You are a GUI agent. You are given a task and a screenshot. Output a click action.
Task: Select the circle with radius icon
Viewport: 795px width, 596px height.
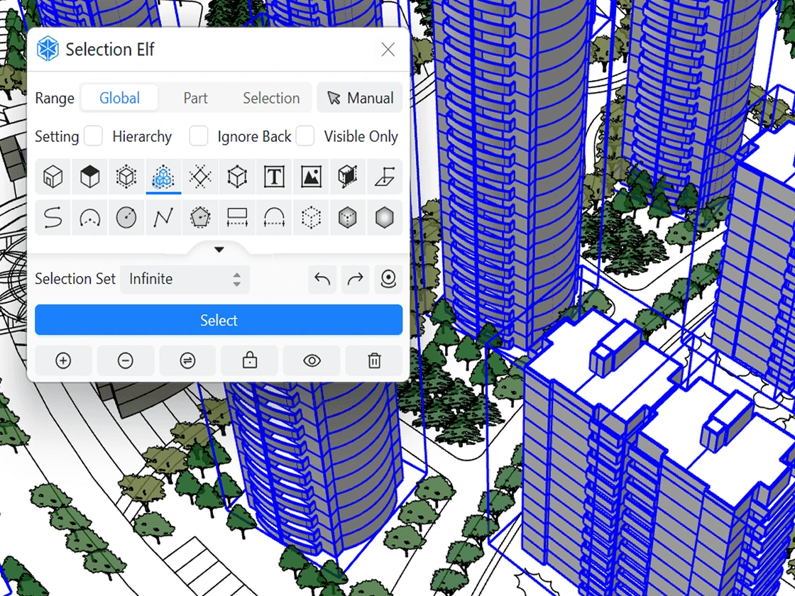126,218
